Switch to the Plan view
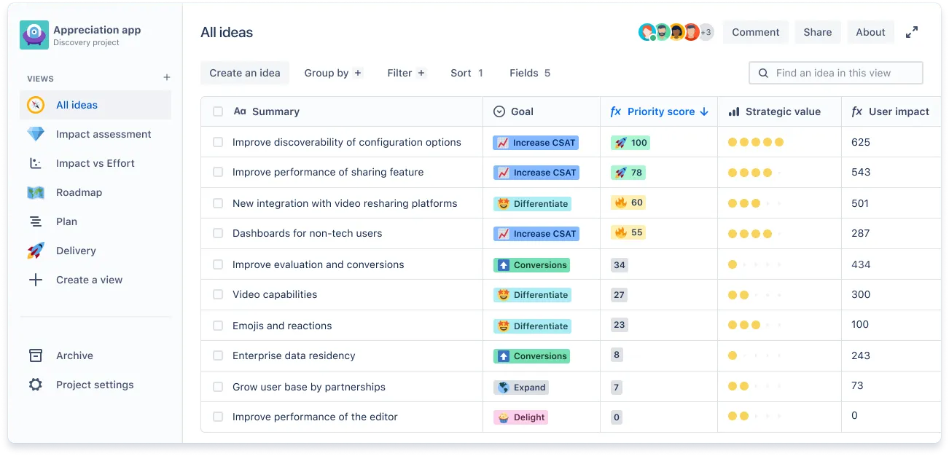The image size is (949, 456). tap(66, 221)
